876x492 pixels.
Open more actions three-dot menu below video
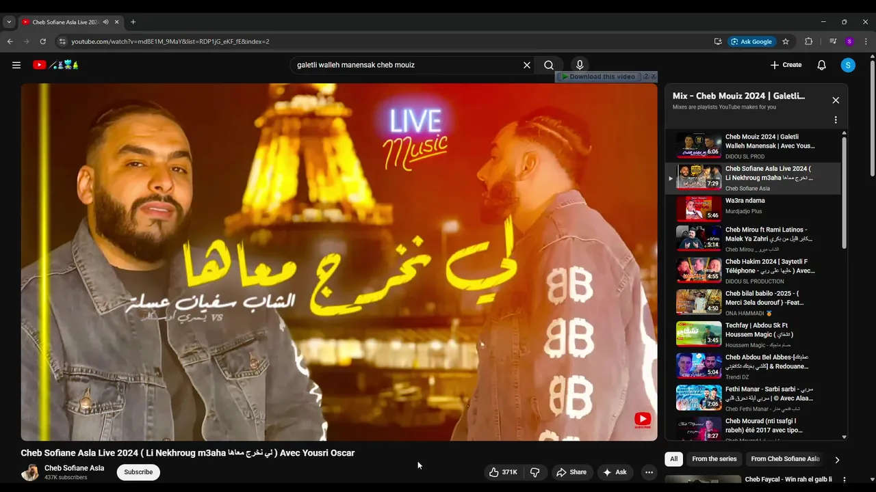(649, 472)
